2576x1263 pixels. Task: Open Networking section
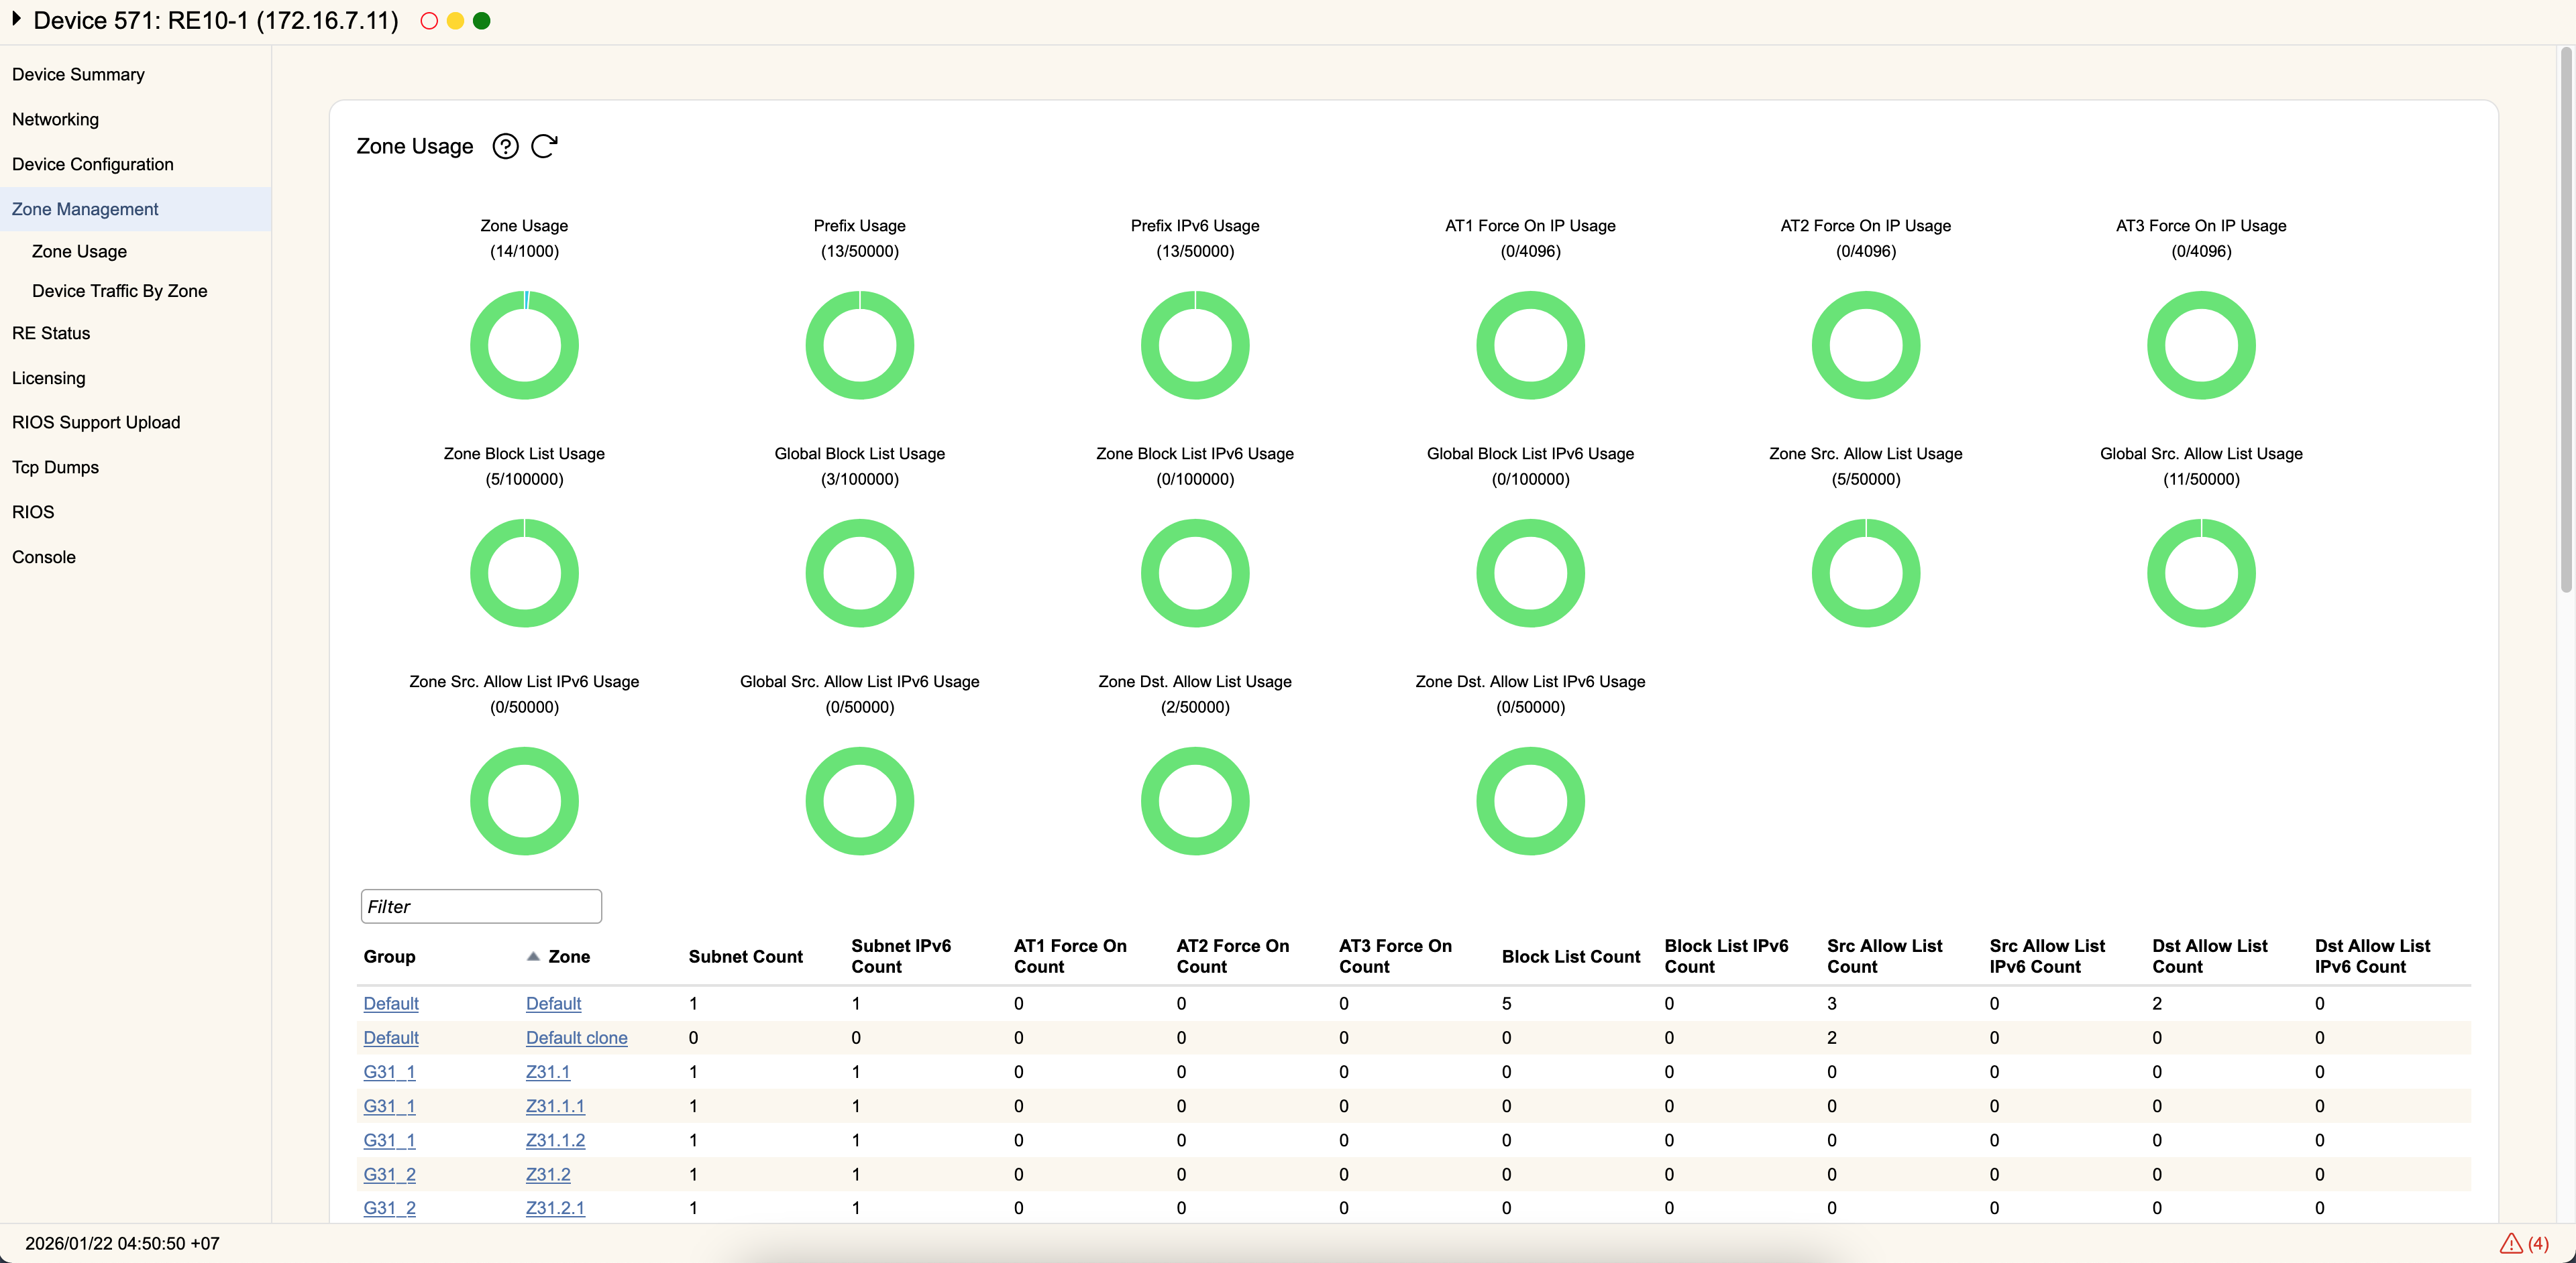(x=55, y=119)
